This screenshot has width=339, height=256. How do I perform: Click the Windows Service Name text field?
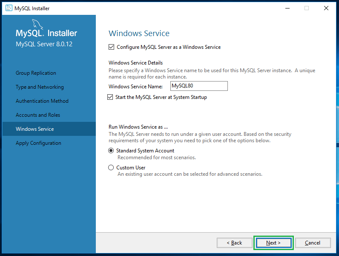pyautogui.click(x=198, y=86)
